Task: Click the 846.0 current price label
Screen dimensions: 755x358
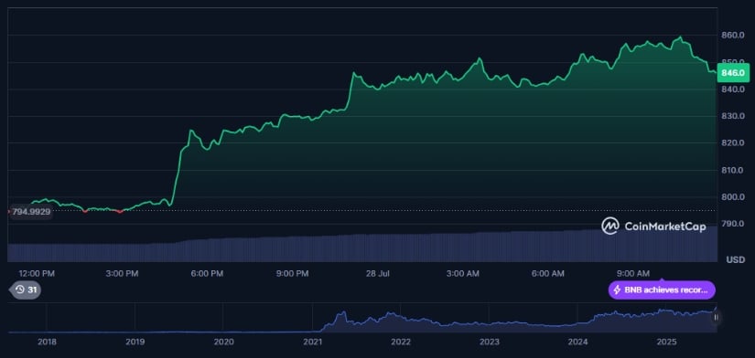Action: point(733,73)
